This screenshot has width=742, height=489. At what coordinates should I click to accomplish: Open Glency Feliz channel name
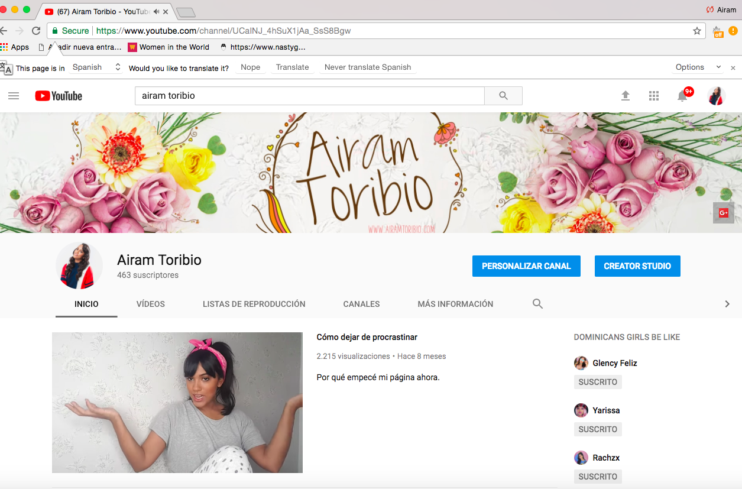615,363
